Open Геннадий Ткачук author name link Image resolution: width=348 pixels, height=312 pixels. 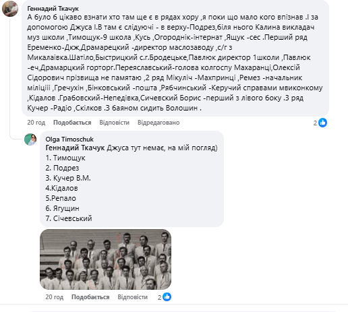[x=53, y=9]
